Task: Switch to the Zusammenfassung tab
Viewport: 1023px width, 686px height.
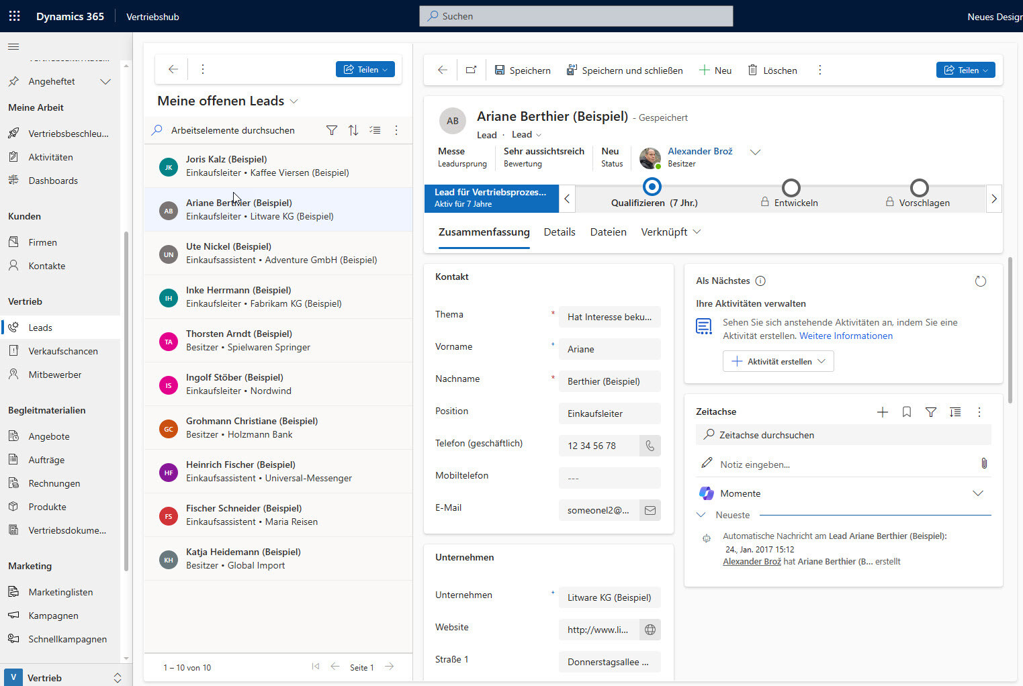Action: (484, 232)
